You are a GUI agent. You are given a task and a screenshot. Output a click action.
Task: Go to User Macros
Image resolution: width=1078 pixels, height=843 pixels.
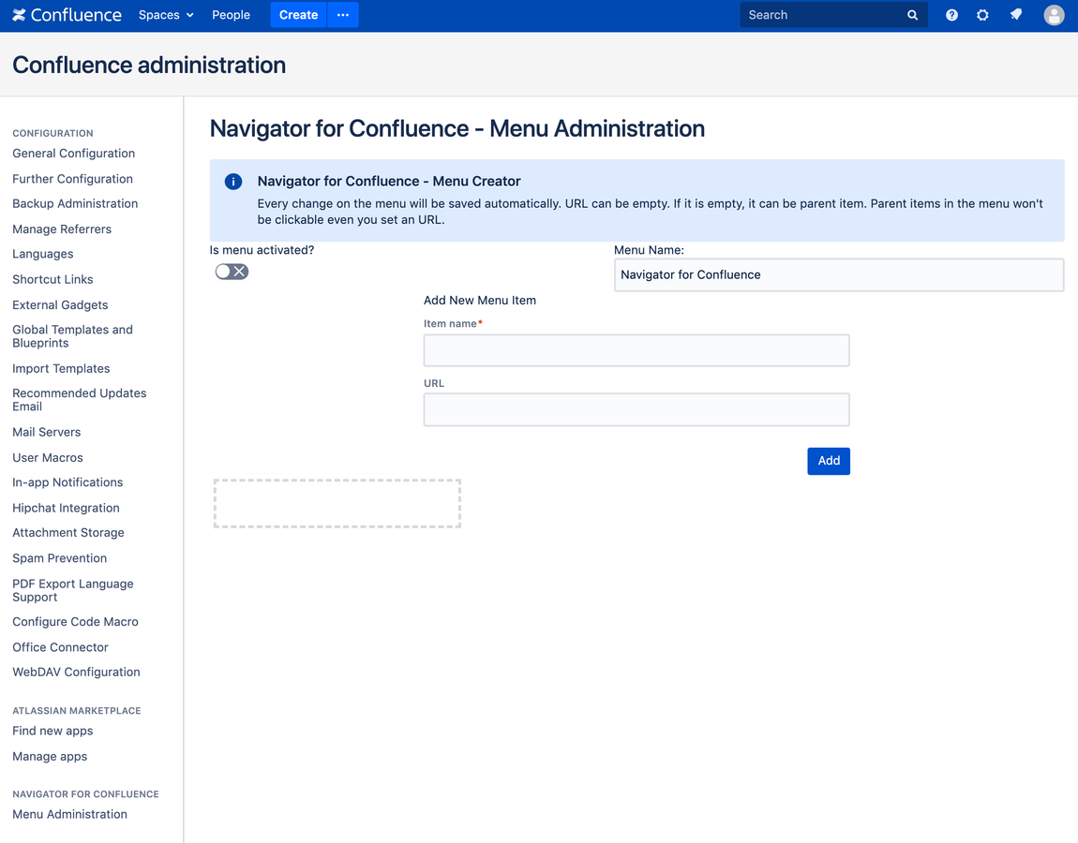click(x=48, y=458)
